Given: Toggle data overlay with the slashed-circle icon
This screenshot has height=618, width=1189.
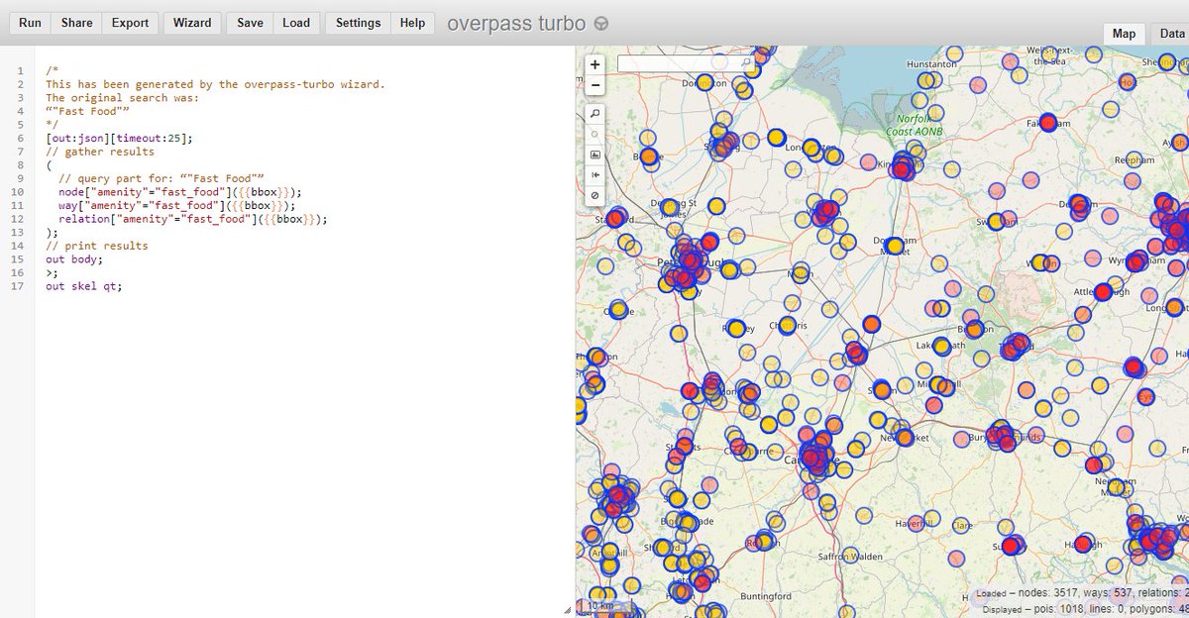Looking at the screenshot, I should [x=594, y=196].
